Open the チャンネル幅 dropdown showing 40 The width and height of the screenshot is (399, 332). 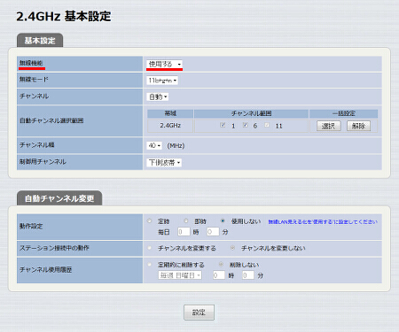tap(154, 145)
